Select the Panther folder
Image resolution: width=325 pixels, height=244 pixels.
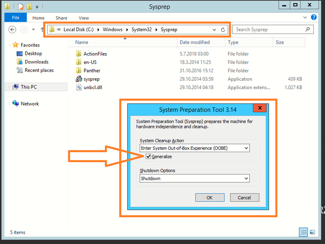92,70
